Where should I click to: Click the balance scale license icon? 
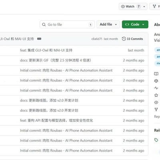coord(156,81)
